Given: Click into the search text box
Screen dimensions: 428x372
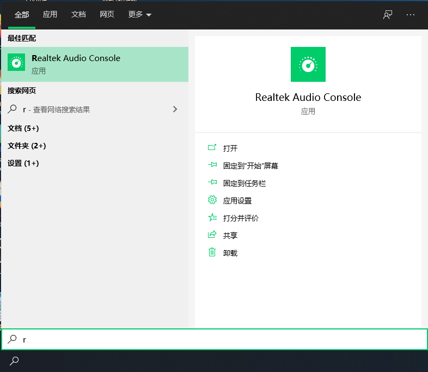Looking at the screenshot, I should (x=218, y=339).
